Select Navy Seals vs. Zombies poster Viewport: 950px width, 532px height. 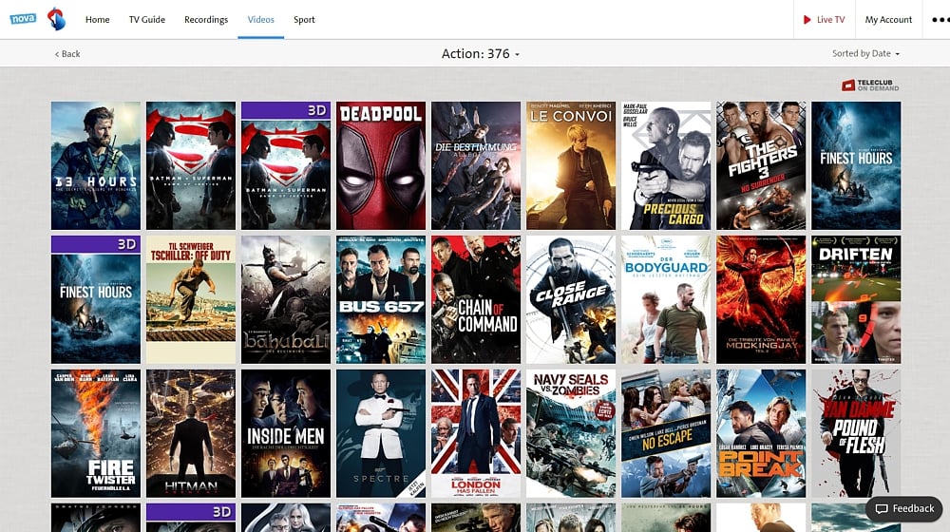pyautogui.click(x=571, y=433)
